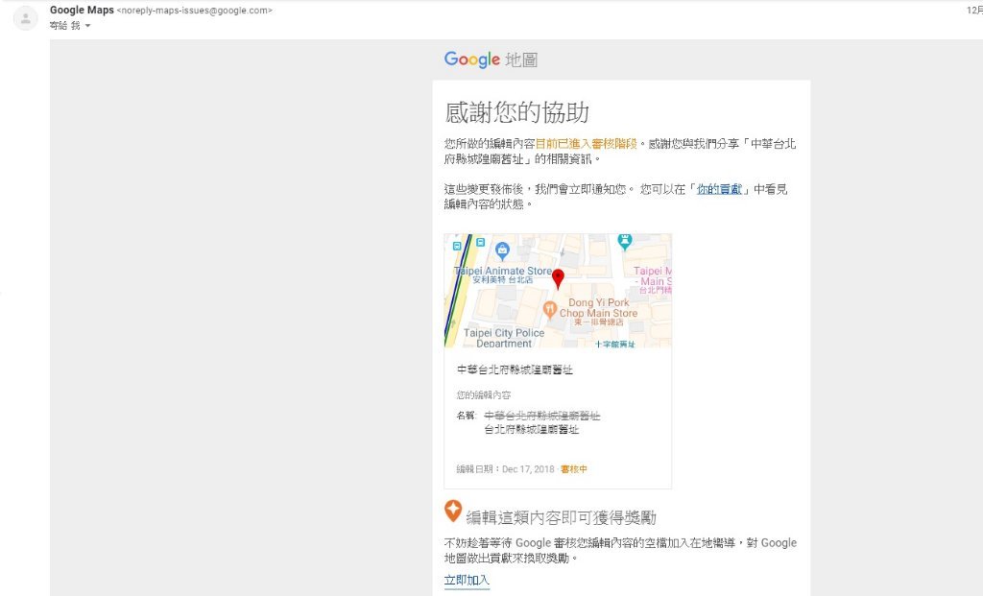Click Taipei City Police Department map label
This screenshot has height=596, width=983.
504,338
